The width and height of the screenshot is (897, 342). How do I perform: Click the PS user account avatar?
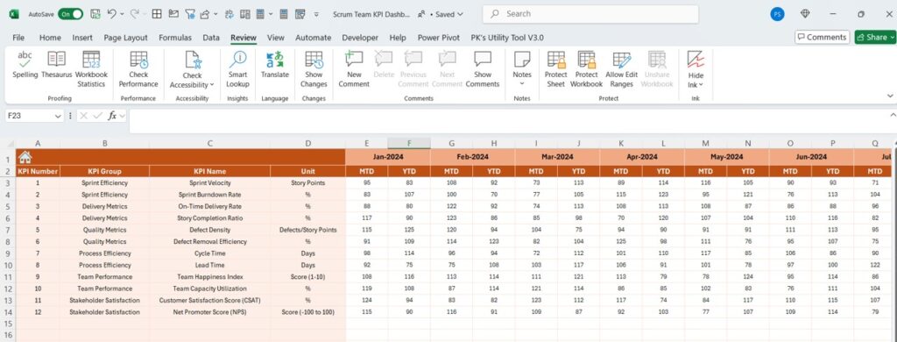pos(777,14)
